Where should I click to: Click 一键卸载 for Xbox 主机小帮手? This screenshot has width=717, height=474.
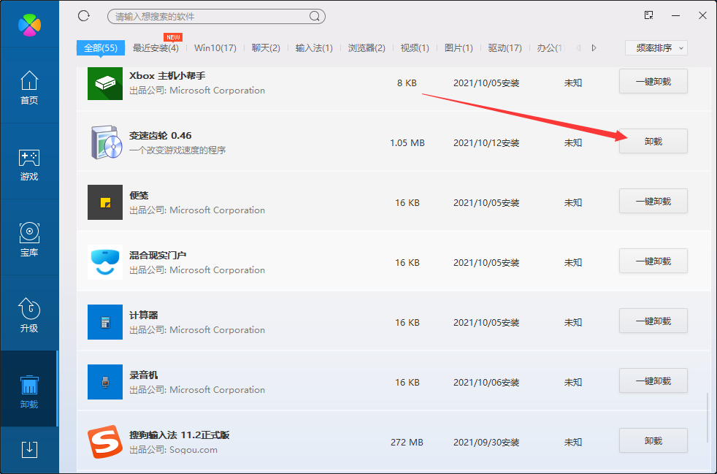click(653, 82)
